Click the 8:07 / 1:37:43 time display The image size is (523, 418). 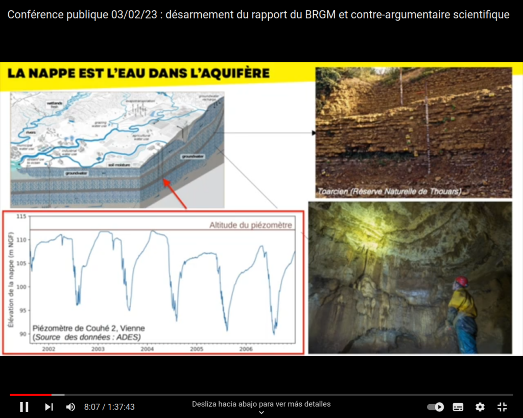point(109,407)
